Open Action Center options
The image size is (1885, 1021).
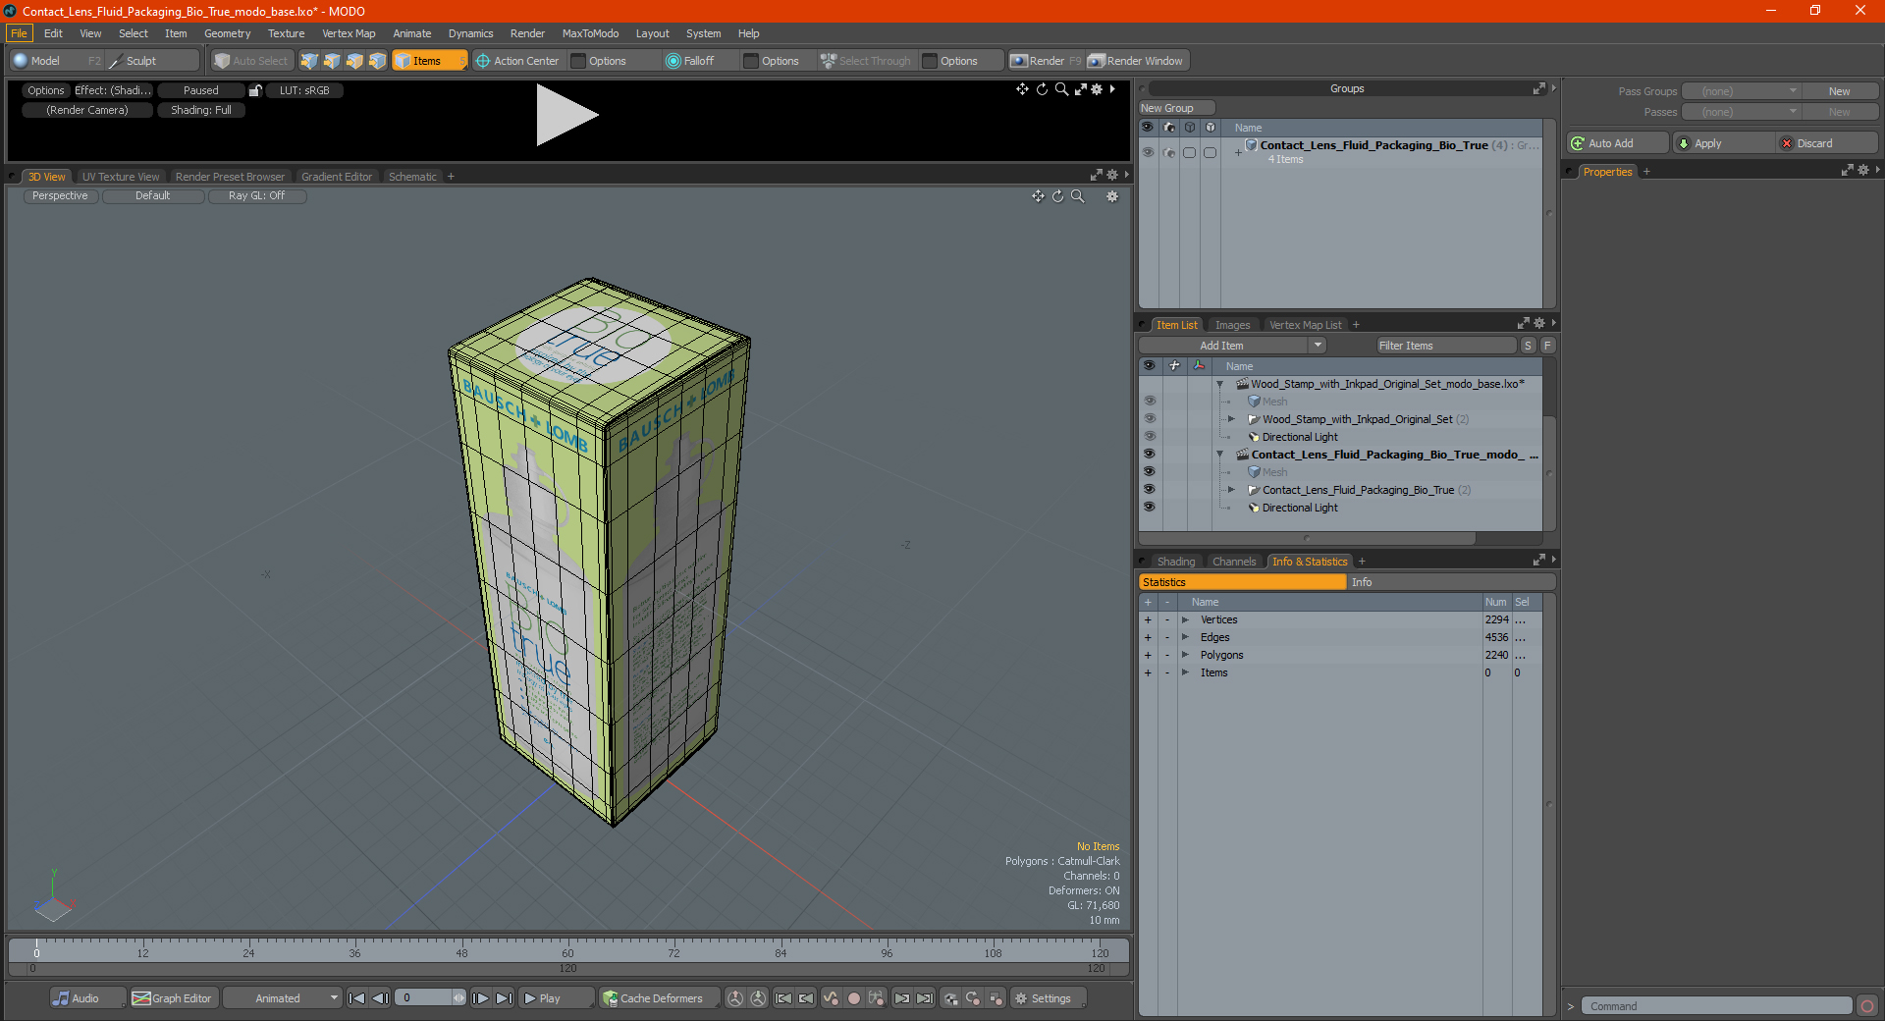point(517,61)
